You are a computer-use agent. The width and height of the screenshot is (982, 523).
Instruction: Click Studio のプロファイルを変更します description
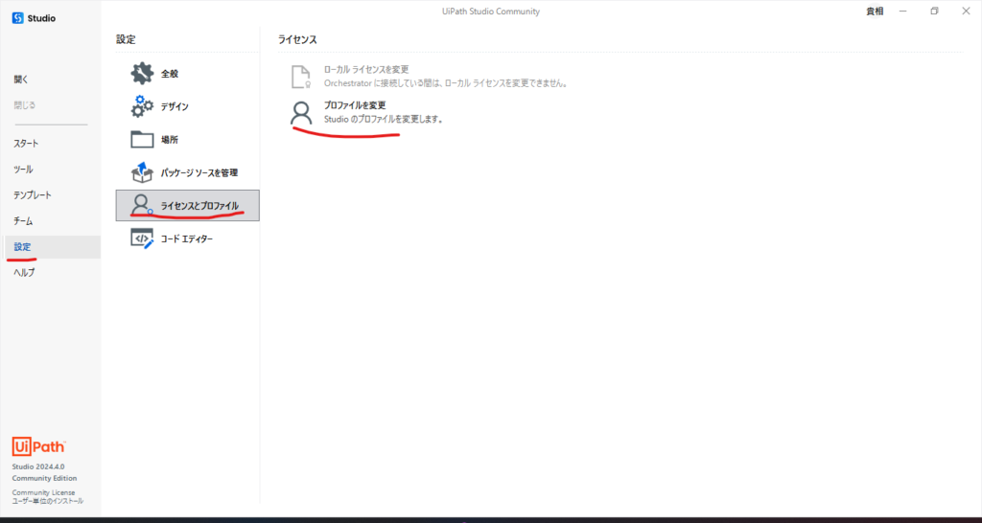[384, 119]
